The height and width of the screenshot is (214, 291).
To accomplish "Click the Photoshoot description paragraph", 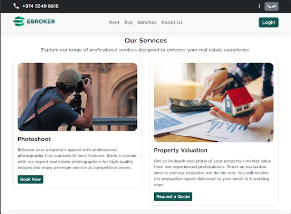I will click(77, 158).
